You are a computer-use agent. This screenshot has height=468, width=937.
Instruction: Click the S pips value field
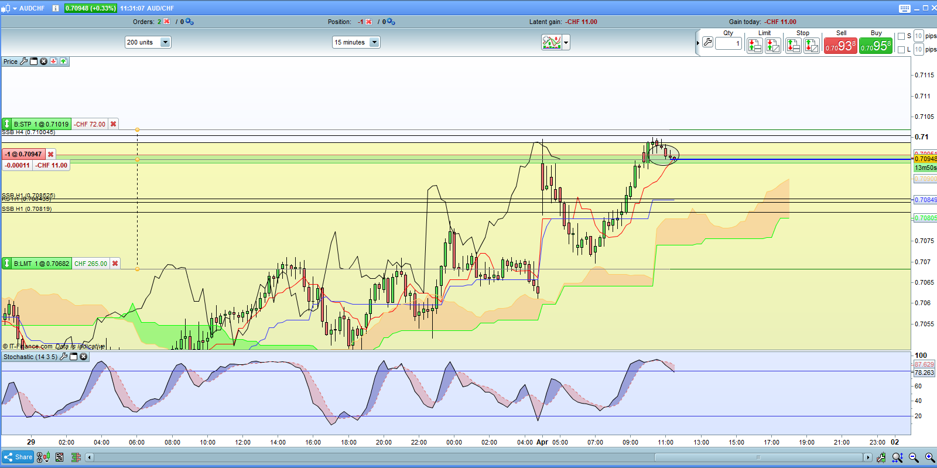pyautogui.click(x=919, y=36)
